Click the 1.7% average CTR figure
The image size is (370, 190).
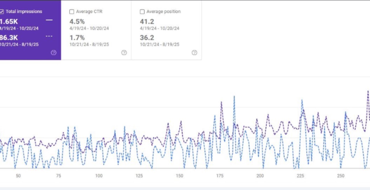(x=77, y=38)
